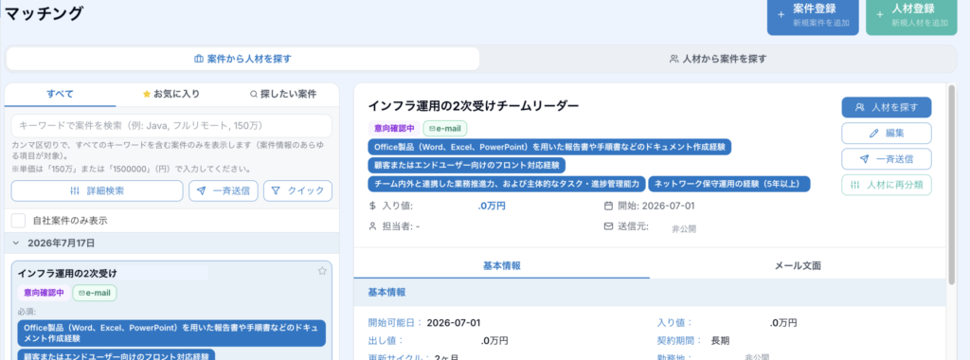The width and height of the screenshot is (970, 360).
Task: Click the funnel icon on クイック
Action: point(276,191)
